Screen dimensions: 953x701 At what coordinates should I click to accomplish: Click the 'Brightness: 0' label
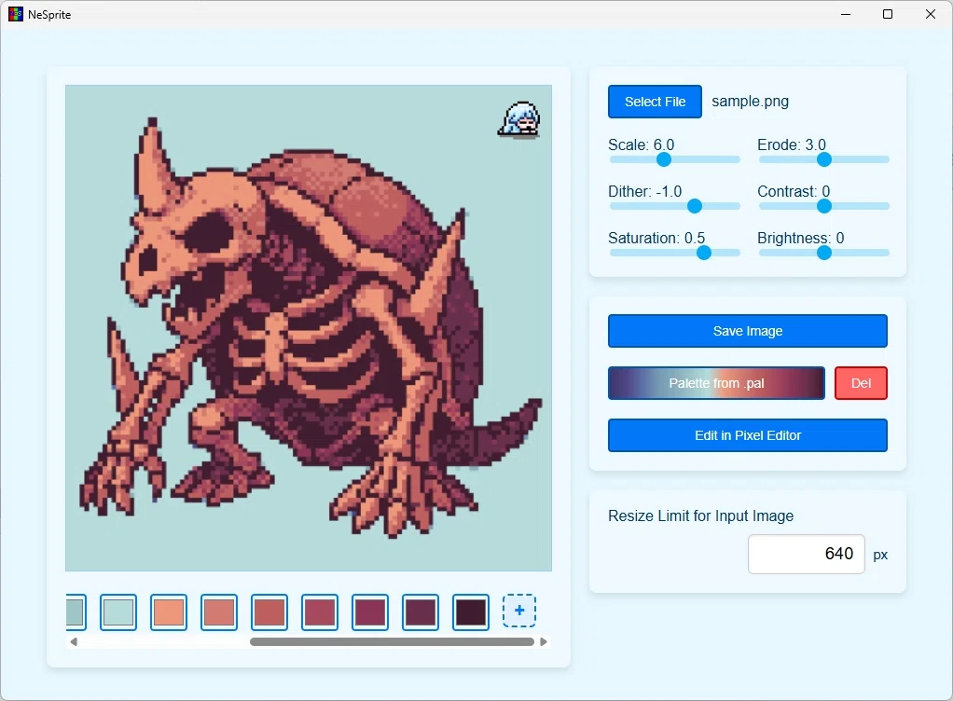(800, 238)
